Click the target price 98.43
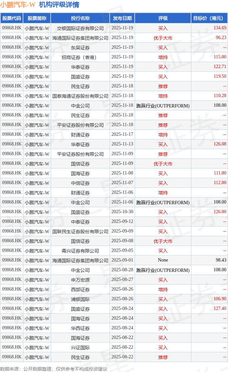The height and width of the screenshot is (372, 228). coord(221,260)
